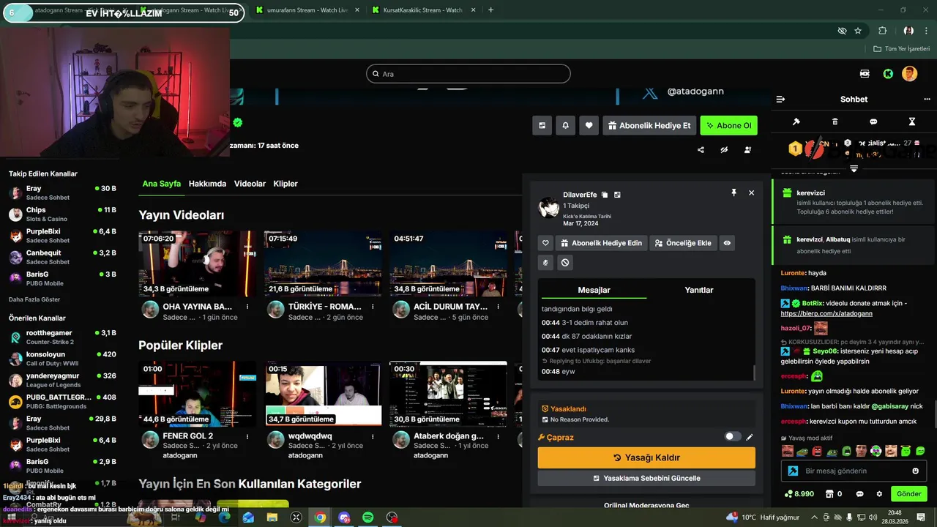
Task: Open the FENER GOL 2 clip thumbnail
Action: 198,393
